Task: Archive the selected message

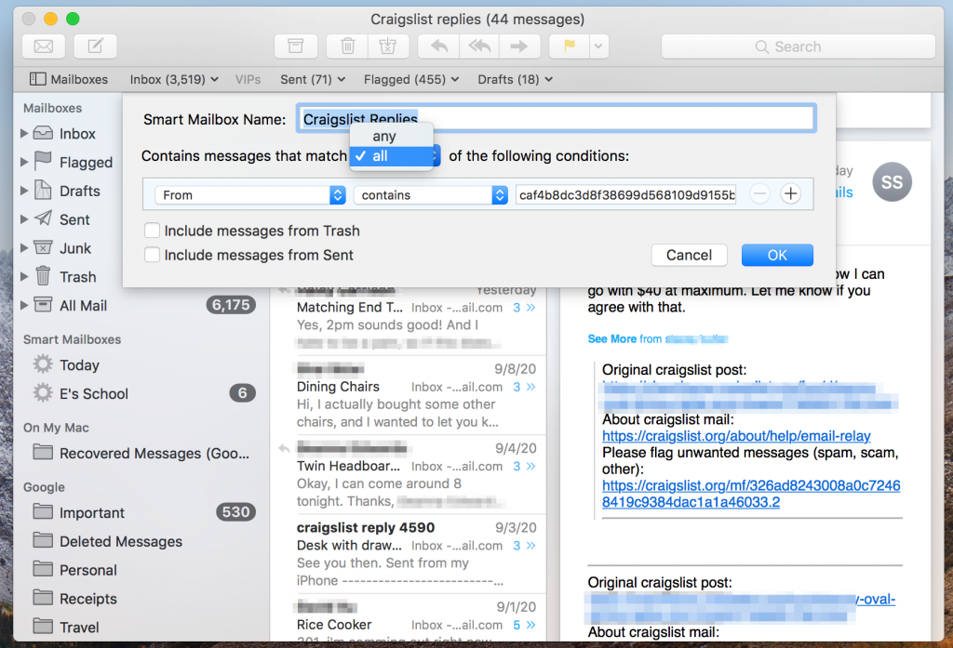Action: click(295, 46)
